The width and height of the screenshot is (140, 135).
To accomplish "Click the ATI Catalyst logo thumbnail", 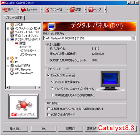I will pos(23,106).
